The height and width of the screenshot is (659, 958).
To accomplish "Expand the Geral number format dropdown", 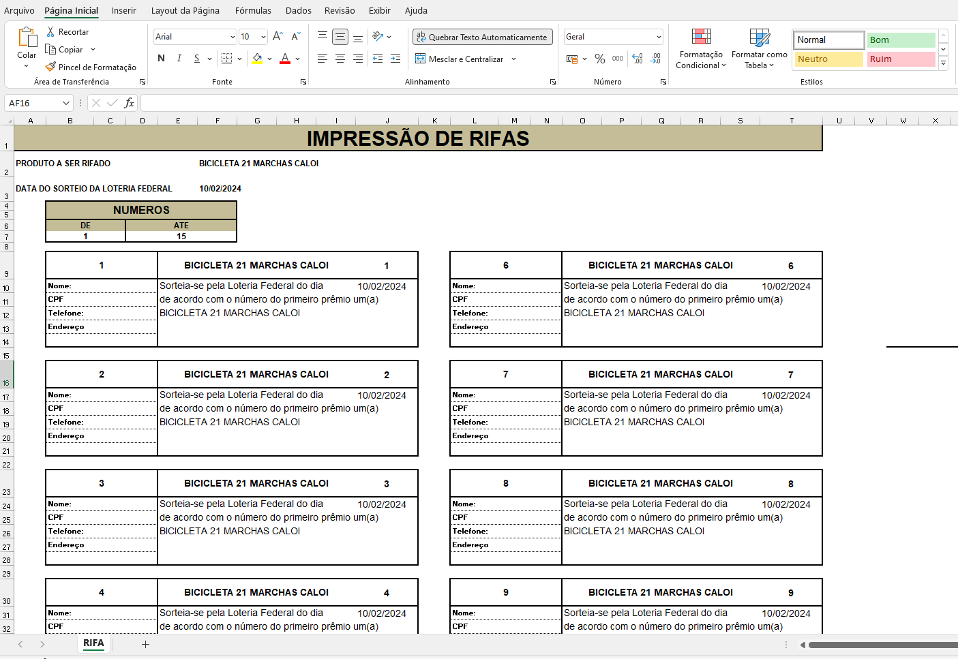I will pos(659,37).
